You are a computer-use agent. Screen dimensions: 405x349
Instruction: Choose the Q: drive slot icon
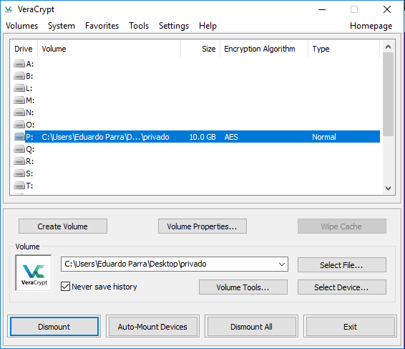click(19, 149)
